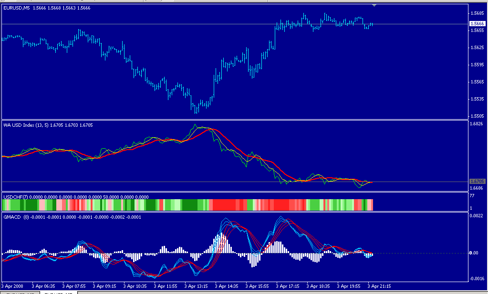This screenshot has width=488, height=294.
Task: Click the 3 Apr 18:35 time label
Action: point(318,286)
